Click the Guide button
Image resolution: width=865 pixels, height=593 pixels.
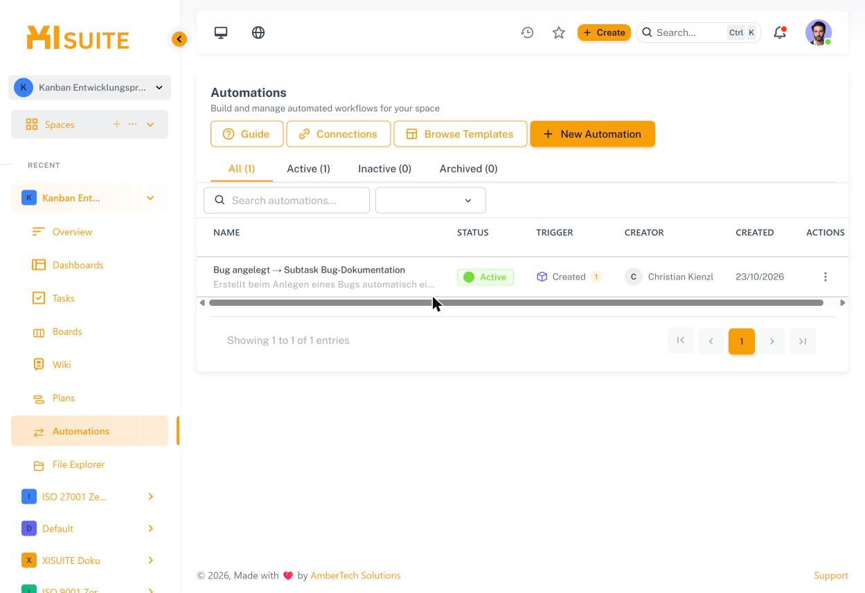pyautogui.click(x=247, y=134)
